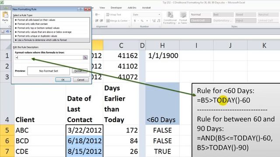Click the Increase Decimal icon
The image size is (280, 157).
tap(154, 20)
